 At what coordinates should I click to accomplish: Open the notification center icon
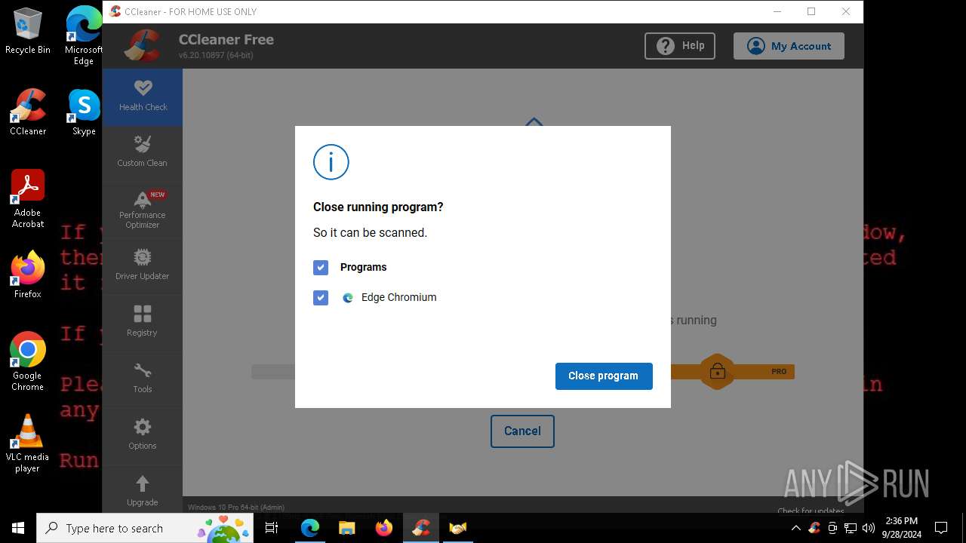point(941,528)
